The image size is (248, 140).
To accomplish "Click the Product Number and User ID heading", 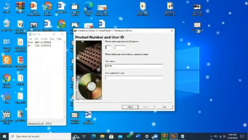I will point(100,37).
